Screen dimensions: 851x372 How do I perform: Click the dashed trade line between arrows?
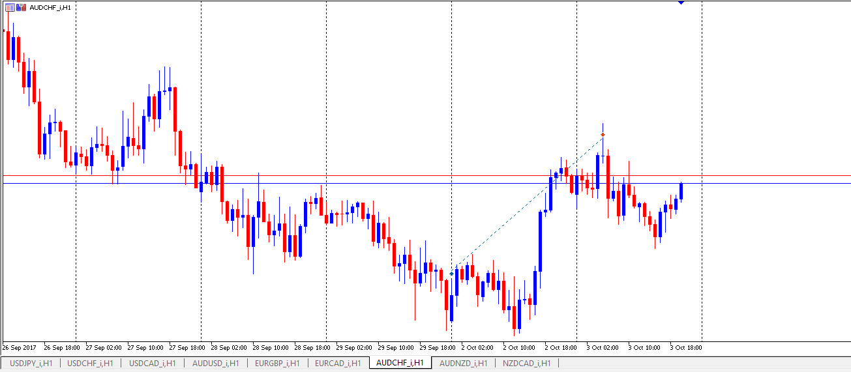[527, 205]
